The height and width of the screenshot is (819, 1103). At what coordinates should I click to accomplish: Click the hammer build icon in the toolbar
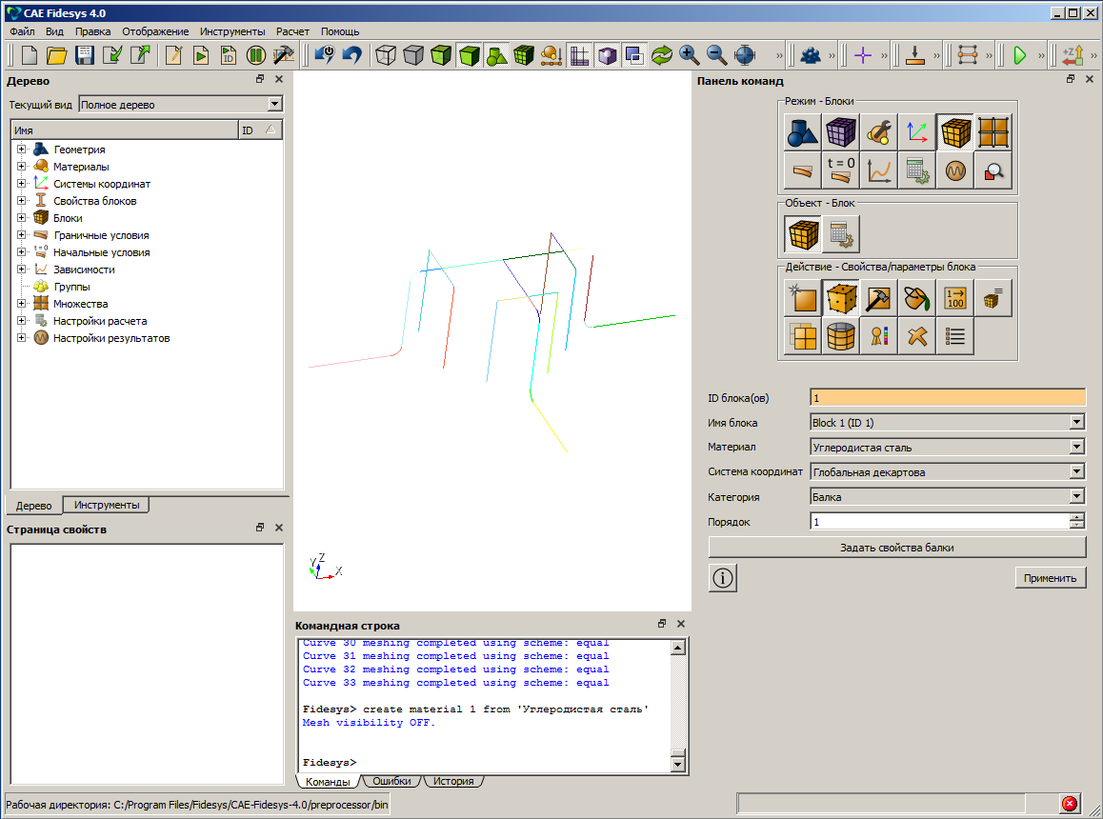click(284, 55)
